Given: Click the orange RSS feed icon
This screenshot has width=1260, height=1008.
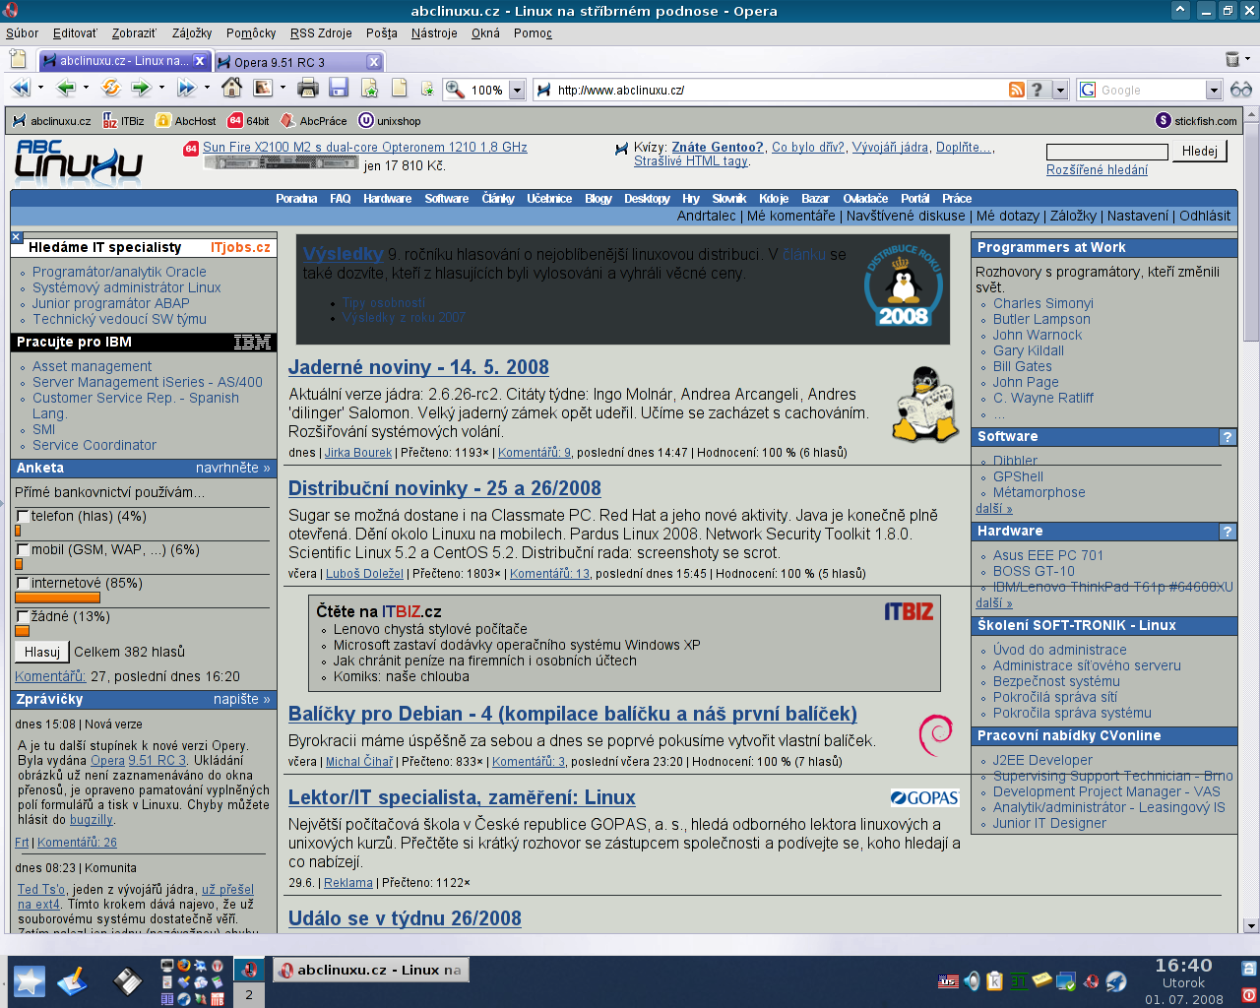Looking at the screenshot, I should click(1017, 90).
